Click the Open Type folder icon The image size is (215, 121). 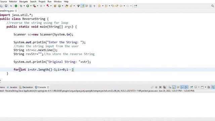(x=67, y=6)
